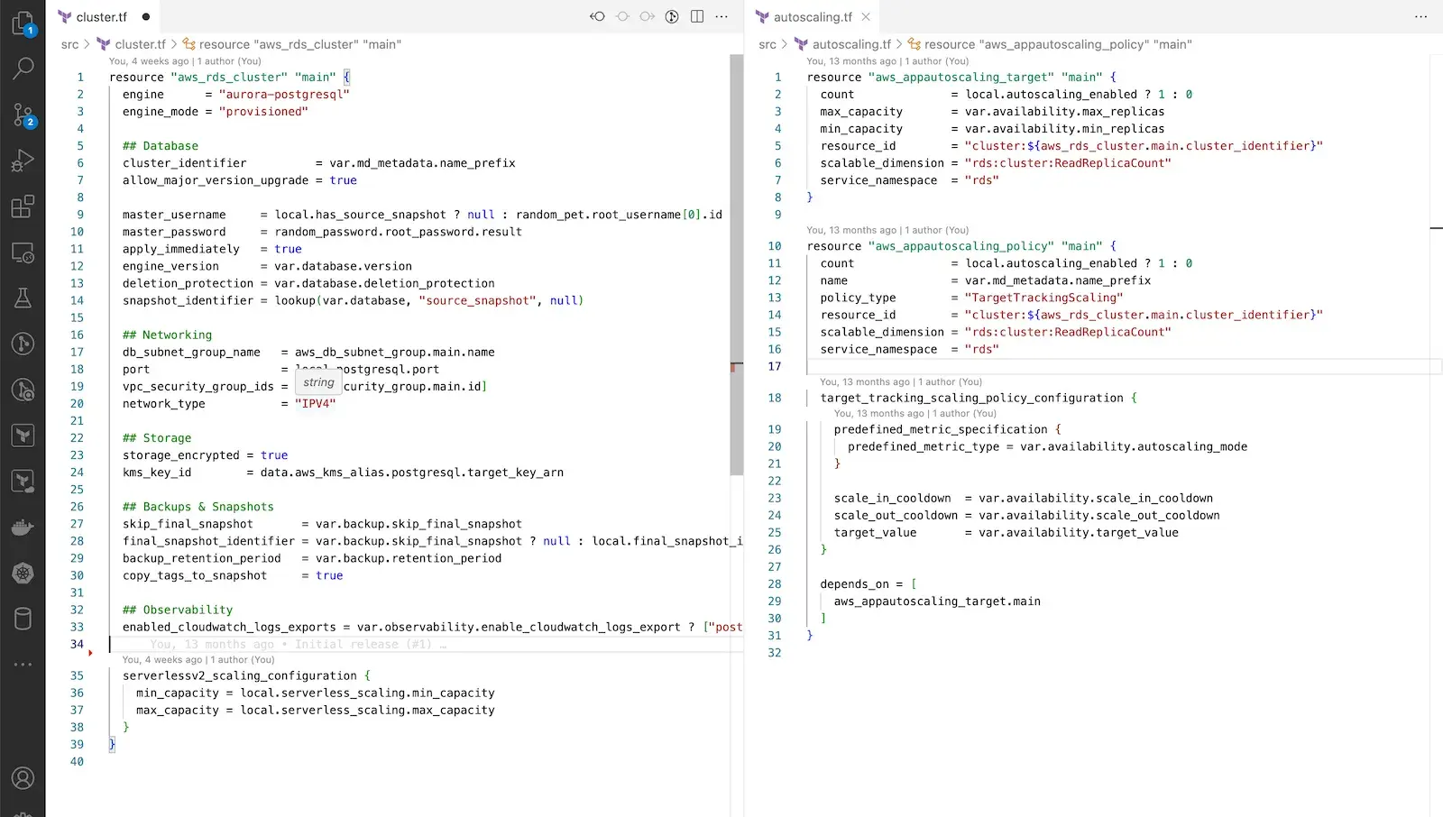The width and height of the screenshot is (1443, 817).
Task: Click the unsaved-changes dot on the cluster.tf tab
Action: [x=146, y=17]
